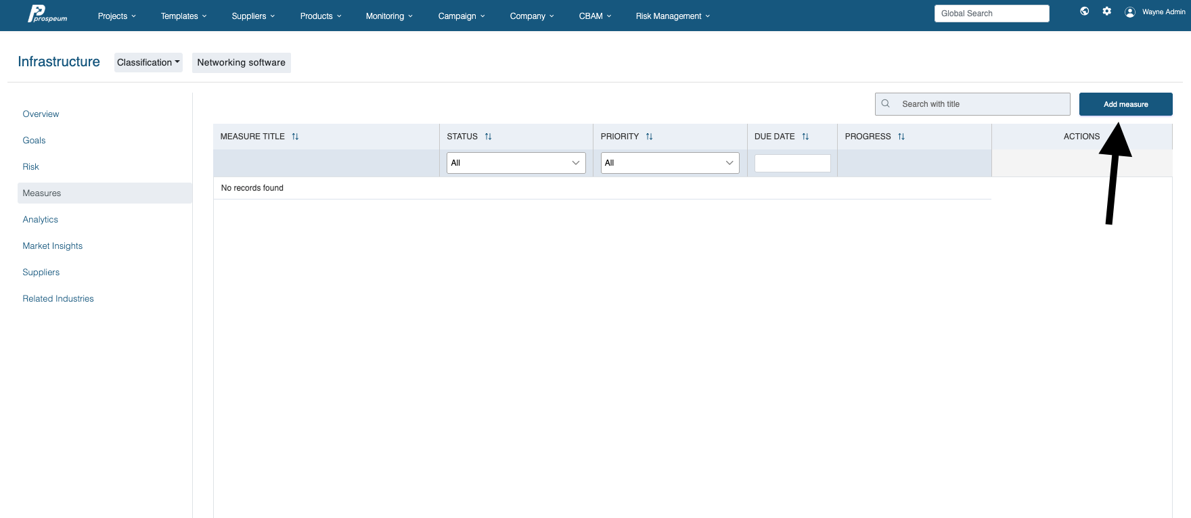The height and width of the screenshot is (518, 1191).
Task: Go to Market Insights in sidebar
Action: (52, 245)
